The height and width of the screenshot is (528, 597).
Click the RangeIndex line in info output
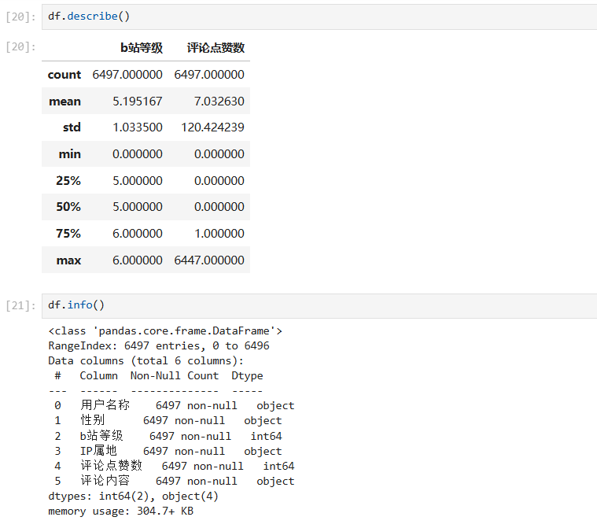coord(158,345)
